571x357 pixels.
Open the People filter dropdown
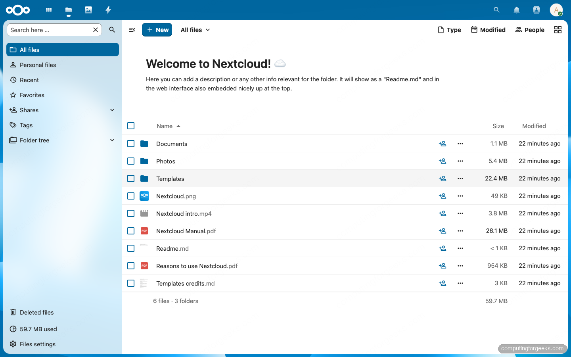[x=530, y=30]
